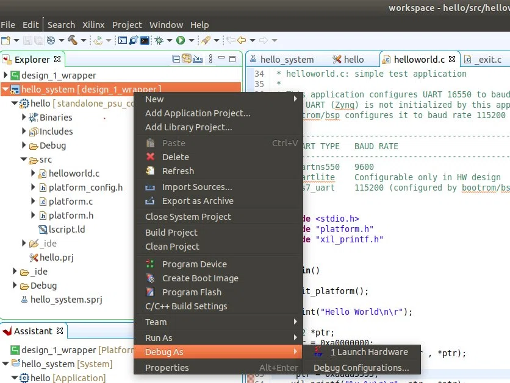510x383 pixels.
Task: Open the Xilinx menu in menu bar
Action: pos(93,25)
